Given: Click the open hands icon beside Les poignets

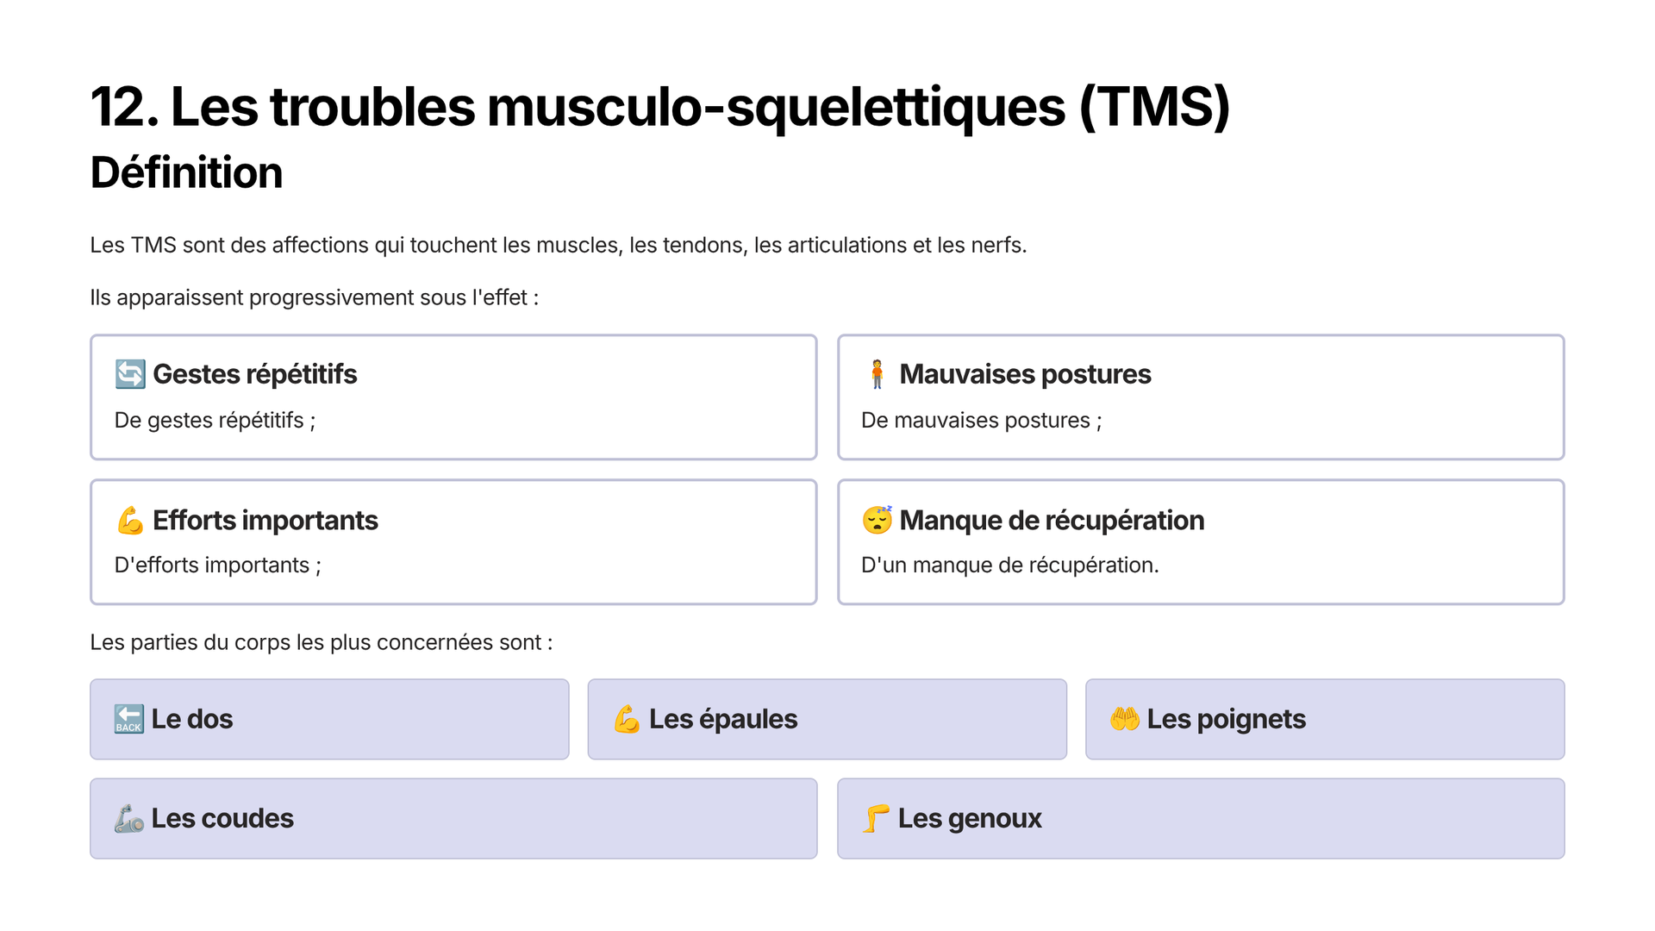Looking at the screenshot, I should coord(1125,719).
